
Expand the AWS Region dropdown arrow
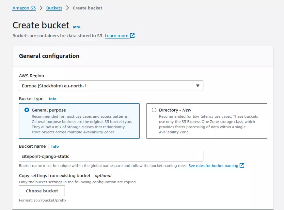tap(198, 86)
